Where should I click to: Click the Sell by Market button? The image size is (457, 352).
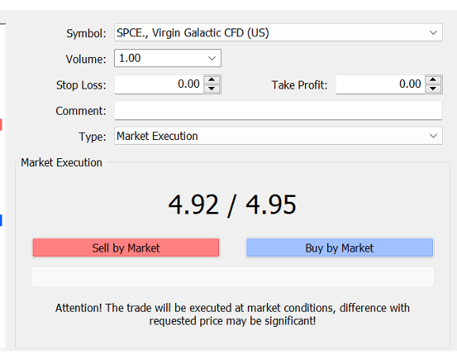click(x=126, y=248)
